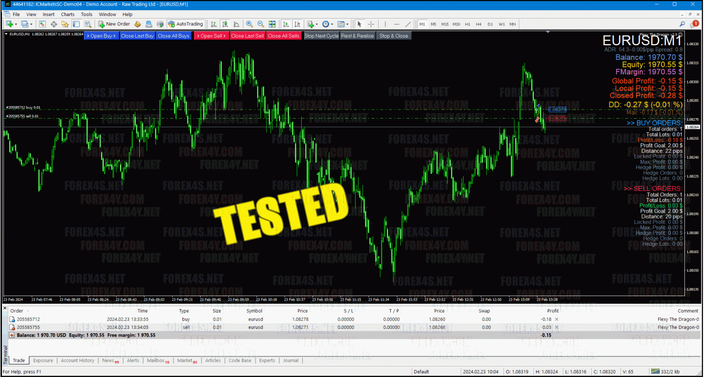Expand the New Chart dropdown arrow
This screenshot has width=704, height=377.
point(16,24)
